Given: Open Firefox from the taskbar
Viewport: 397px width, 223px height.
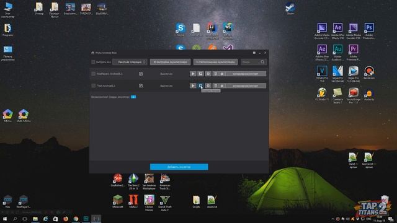Looking at the screenshot, I should tap(66, 219).
